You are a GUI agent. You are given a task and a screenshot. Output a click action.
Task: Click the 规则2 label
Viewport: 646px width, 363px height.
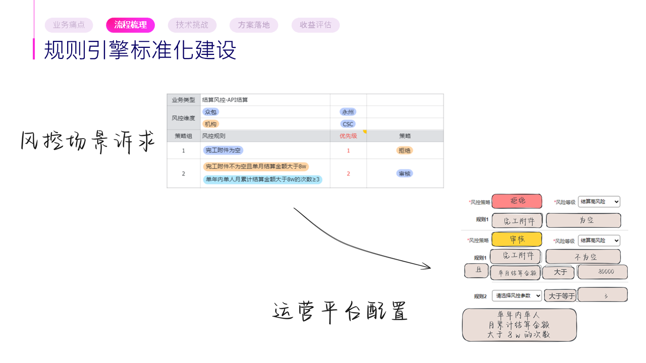[480, 296]
